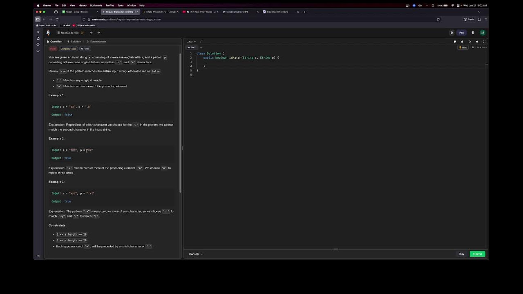Click the NeetCode rocket logo
Viewport: 523px width, 294px height.
coord(48,33)
